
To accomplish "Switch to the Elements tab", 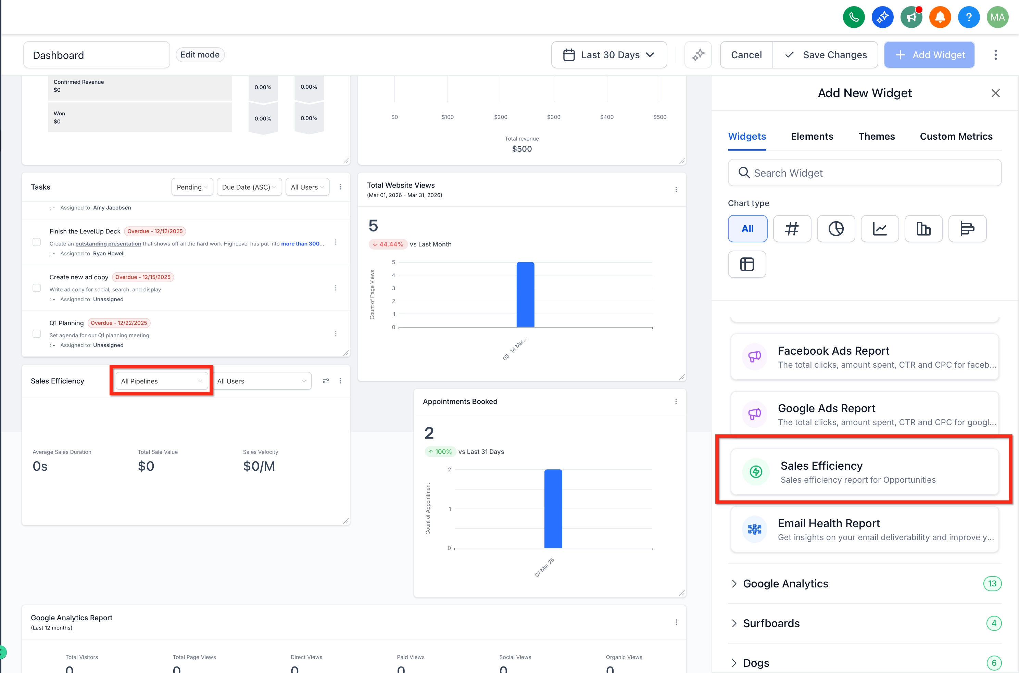I will coord(812,137).
